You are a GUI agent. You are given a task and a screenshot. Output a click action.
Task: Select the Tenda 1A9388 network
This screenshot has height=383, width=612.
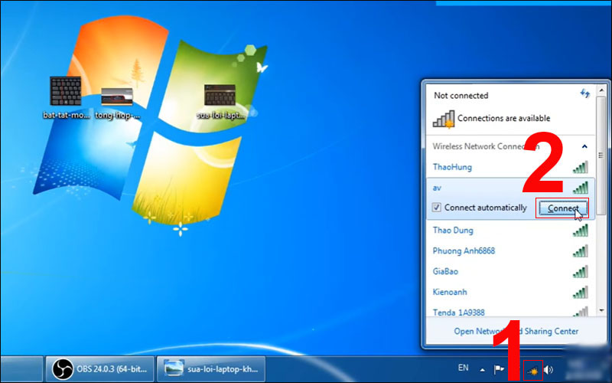pyautogui.click(x=510, y=312)
